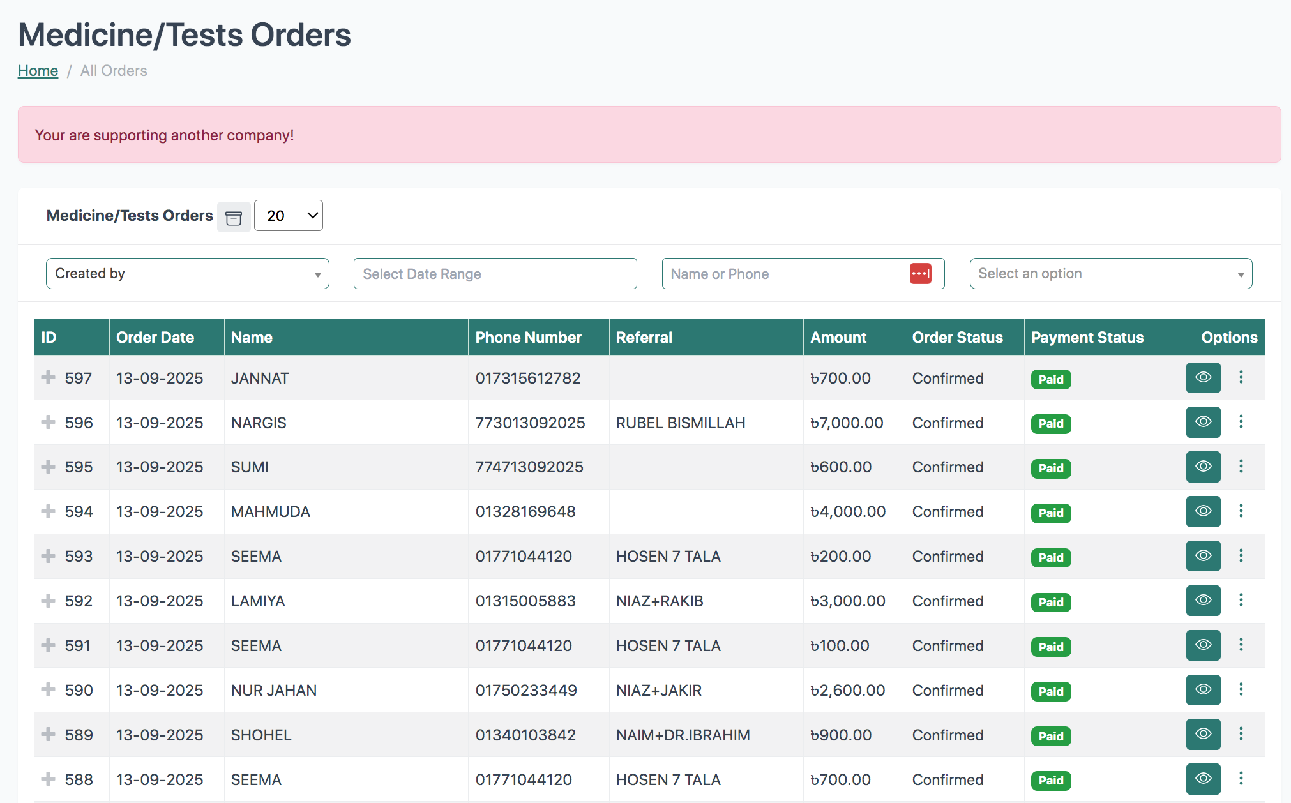View order 597 with the eye icon
The image size is (1291, 803).
point(1203,378)
